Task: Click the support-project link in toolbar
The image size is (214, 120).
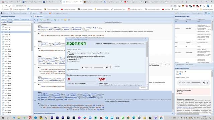Action: tap(58, 13)
